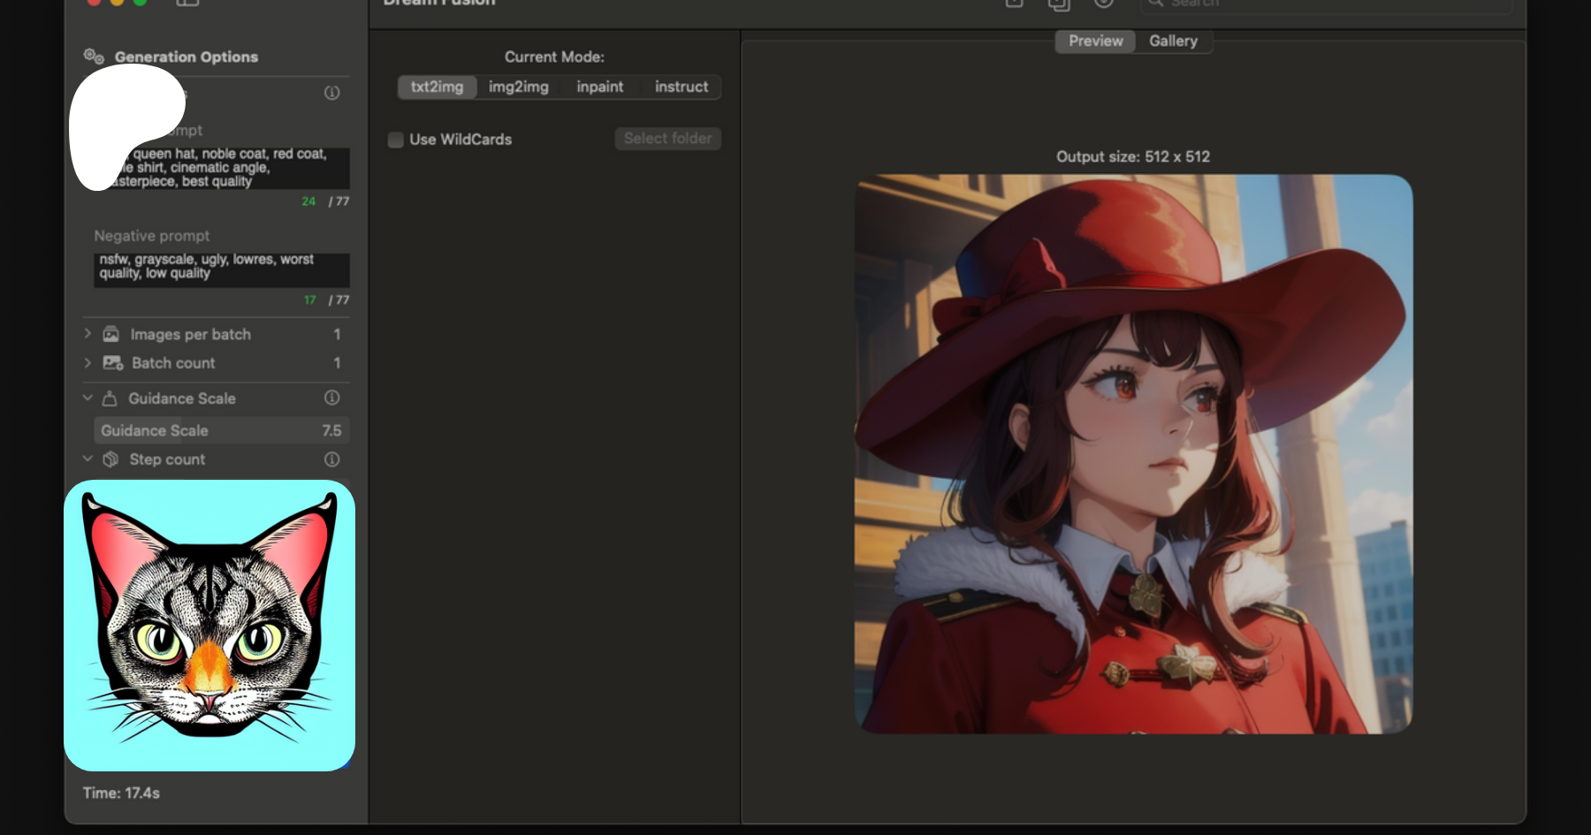Click the Generation Options gears icon
This screenshot has width=1591, height=835.
94,57
